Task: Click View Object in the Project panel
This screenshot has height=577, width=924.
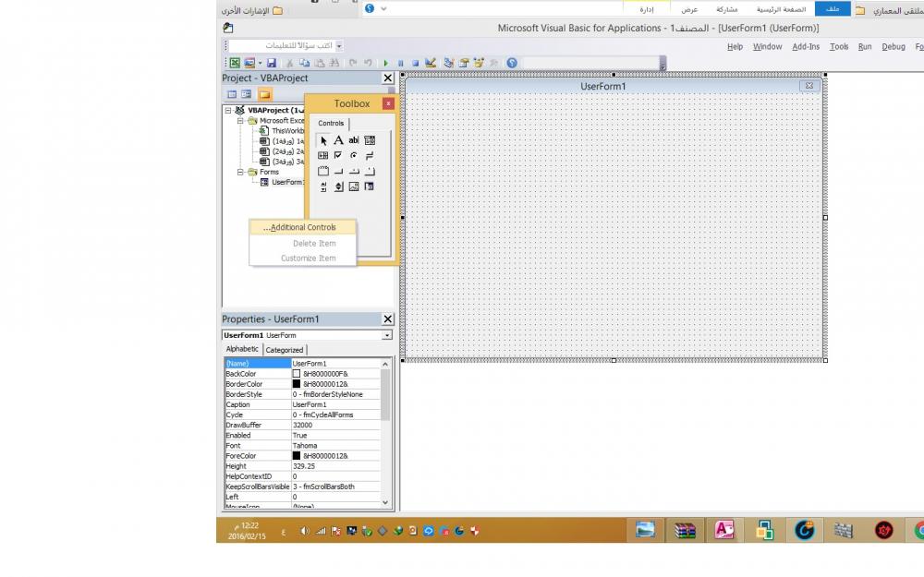Action: [247, 94]
